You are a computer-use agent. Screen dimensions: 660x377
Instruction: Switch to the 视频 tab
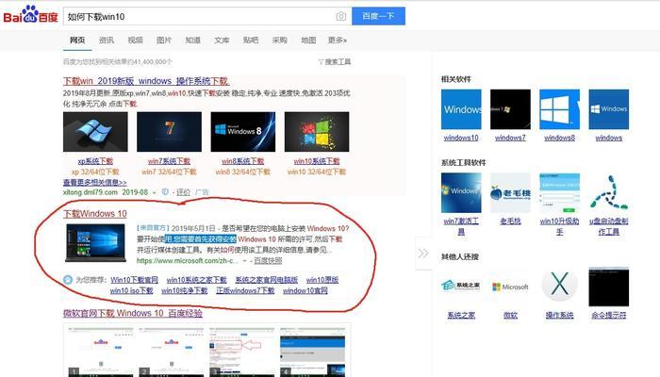(135, 41)
